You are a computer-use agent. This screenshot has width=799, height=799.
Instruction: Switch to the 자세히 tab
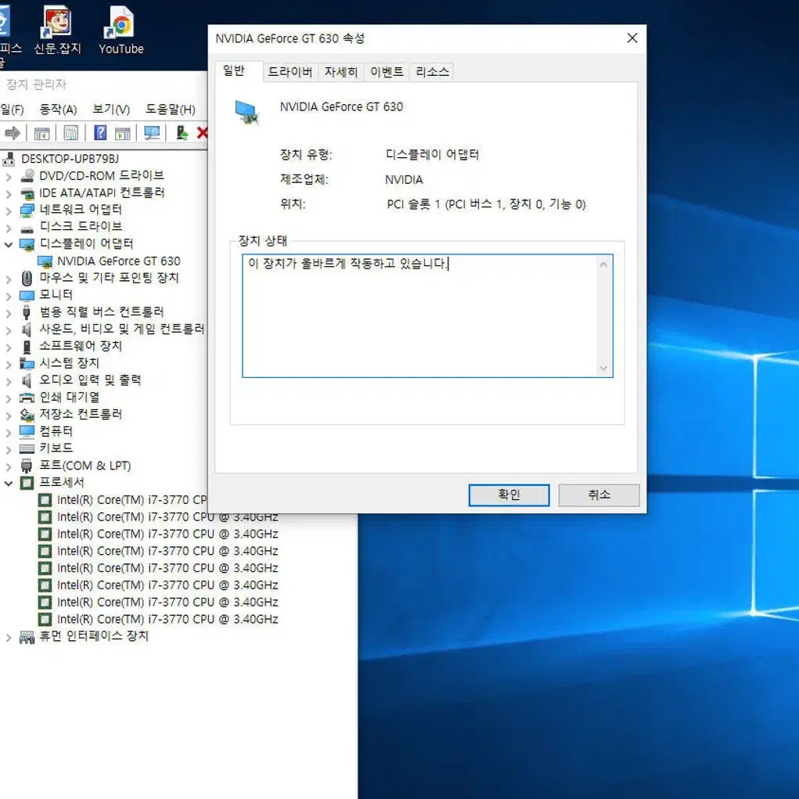click(x=341, y=72)
